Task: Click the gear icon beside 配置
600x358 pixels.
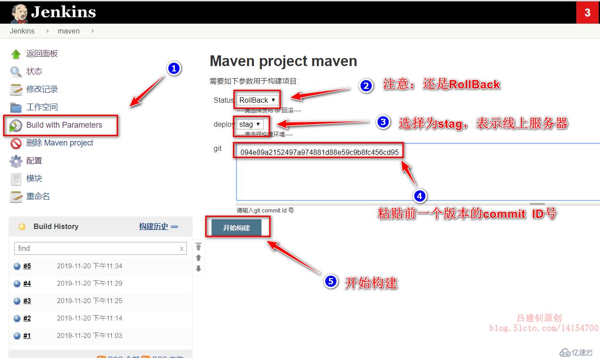Action: point(16,161)
